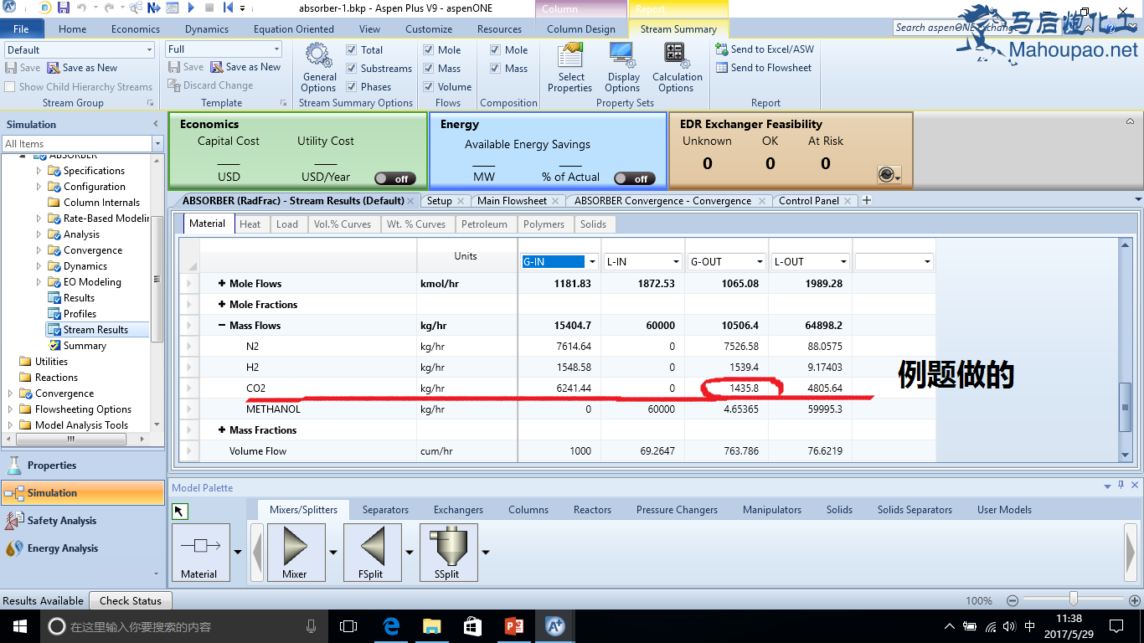This screenshot has height=643, width=1144.
Task: Open Microsoft Edge from taskbar
Action: 391,626
